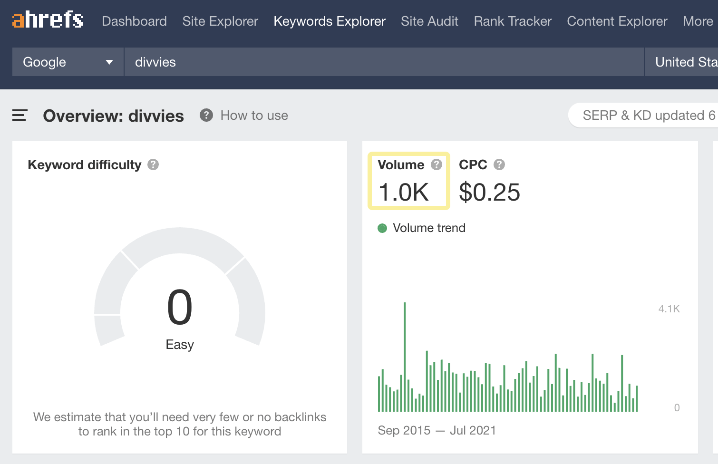Image resolution: width=718 pixels, height=464 pixels.
Task: Click the Ahrefs logo
Action: (x=48, y=20)
